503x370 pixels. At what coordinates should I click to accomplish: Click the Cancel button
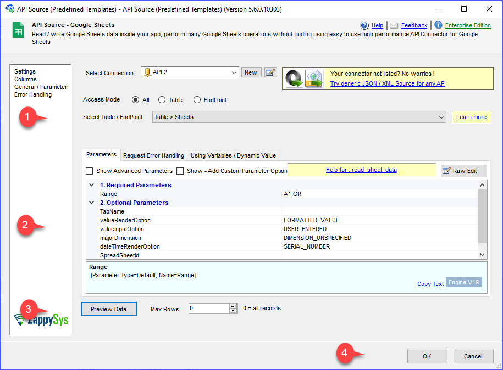click(x=473, y=356)
